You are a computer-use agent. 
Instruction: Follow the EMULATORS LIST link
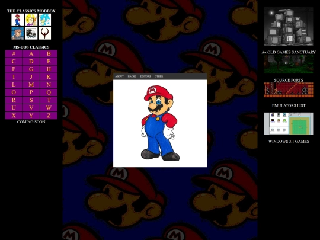(289, 105)
